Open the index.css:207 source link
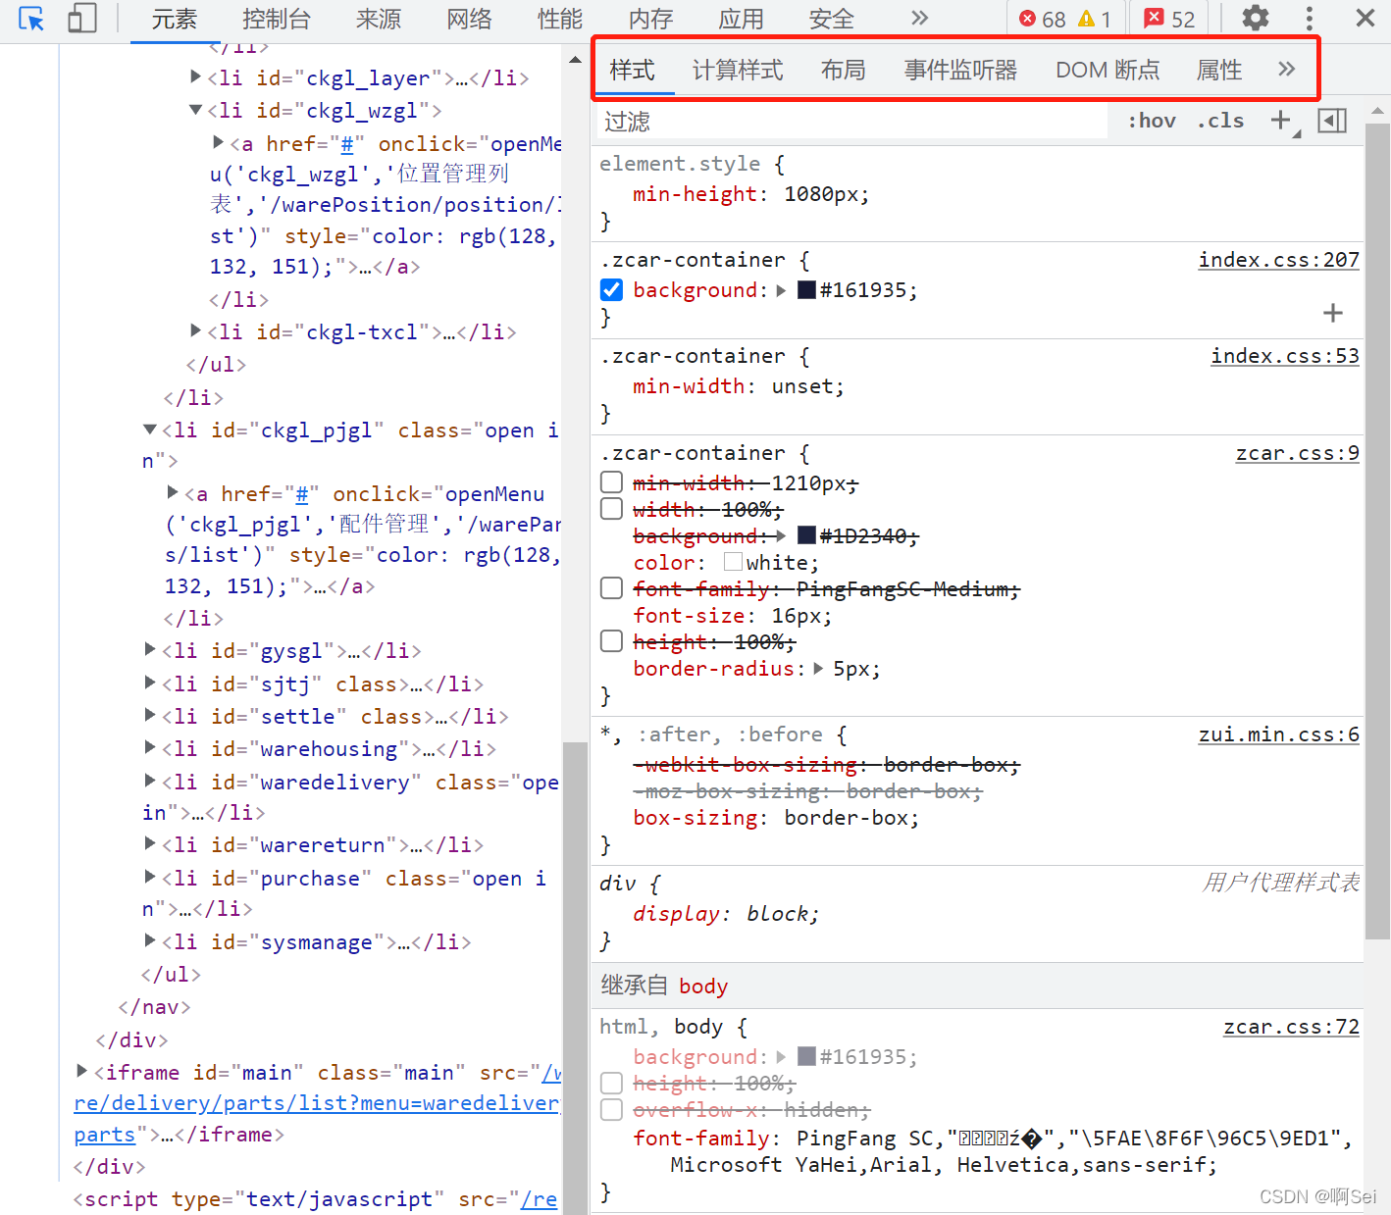Screen dimensions: 1391x1215 point(1278,260)
